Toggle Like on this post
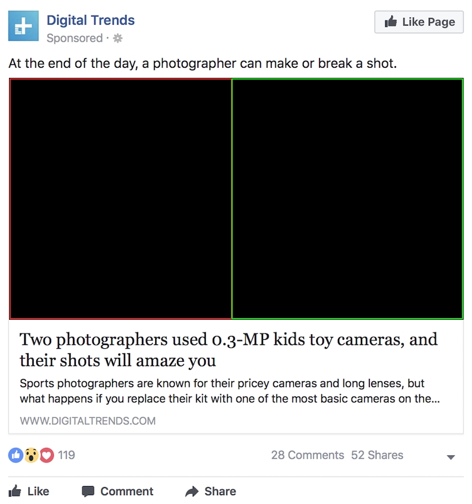The height and width of the screenshot is (504, 472). pyautogui.click(x=29, y=492)
